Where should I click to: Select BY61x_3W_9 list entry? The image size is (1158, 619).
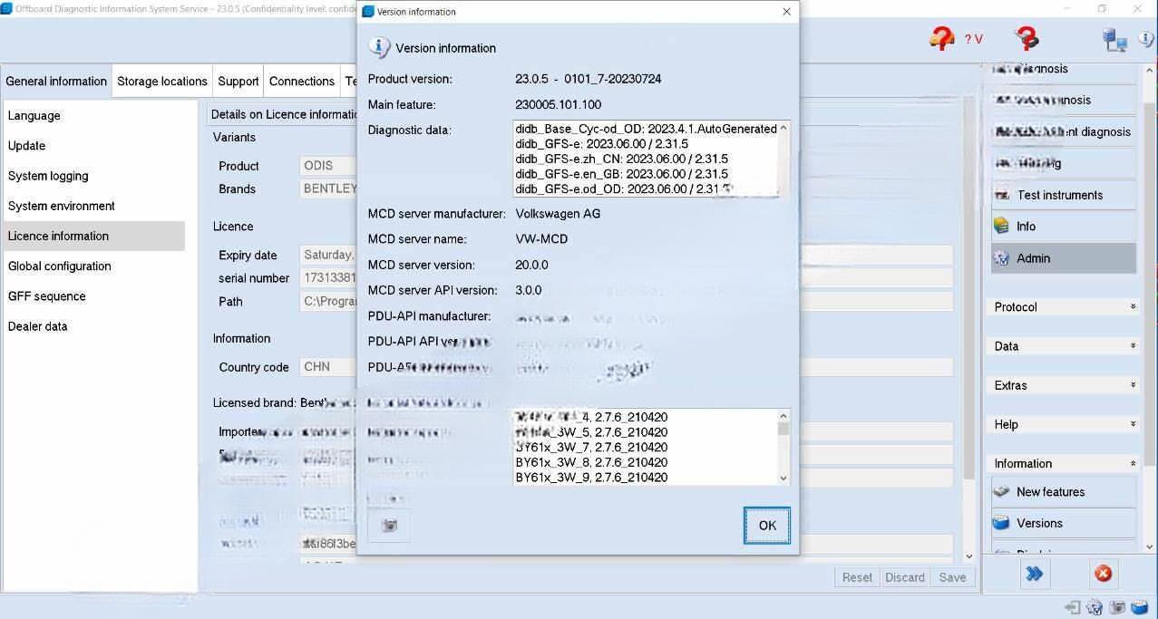(x=591, y=478)
